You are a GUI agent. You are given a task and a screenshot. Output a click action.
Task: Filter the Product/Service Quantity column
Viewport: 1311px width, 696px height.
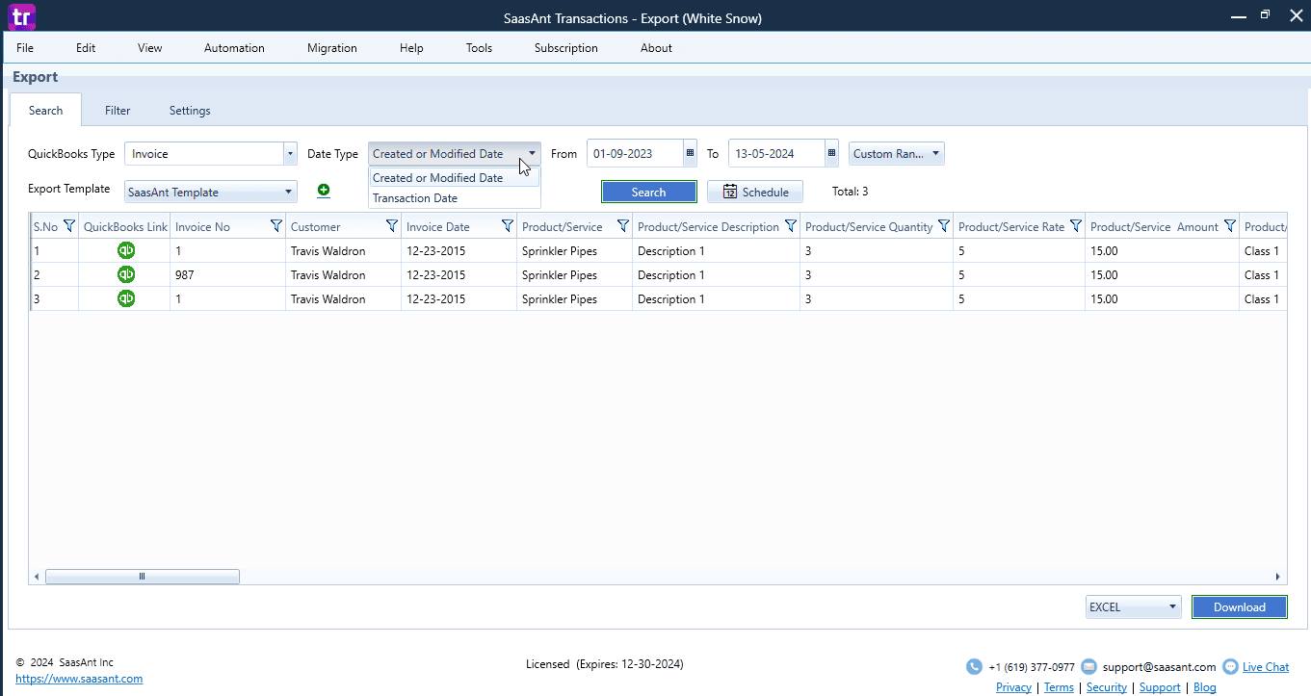tap(944, 226)
